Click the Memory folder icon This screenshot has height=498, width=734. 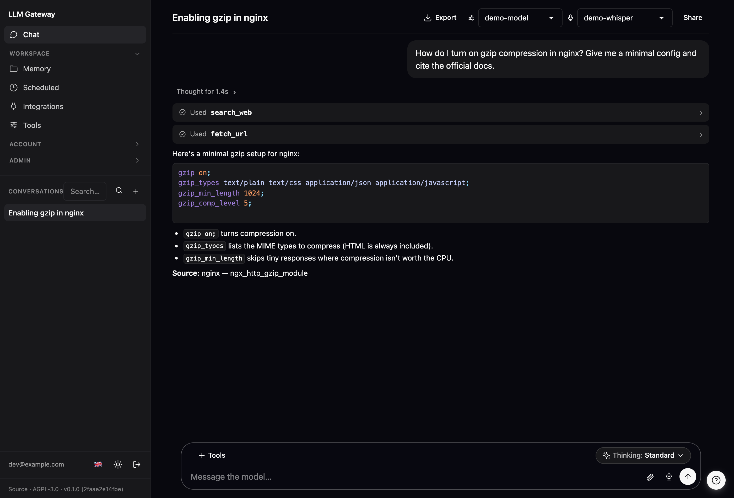click(14, 69)
